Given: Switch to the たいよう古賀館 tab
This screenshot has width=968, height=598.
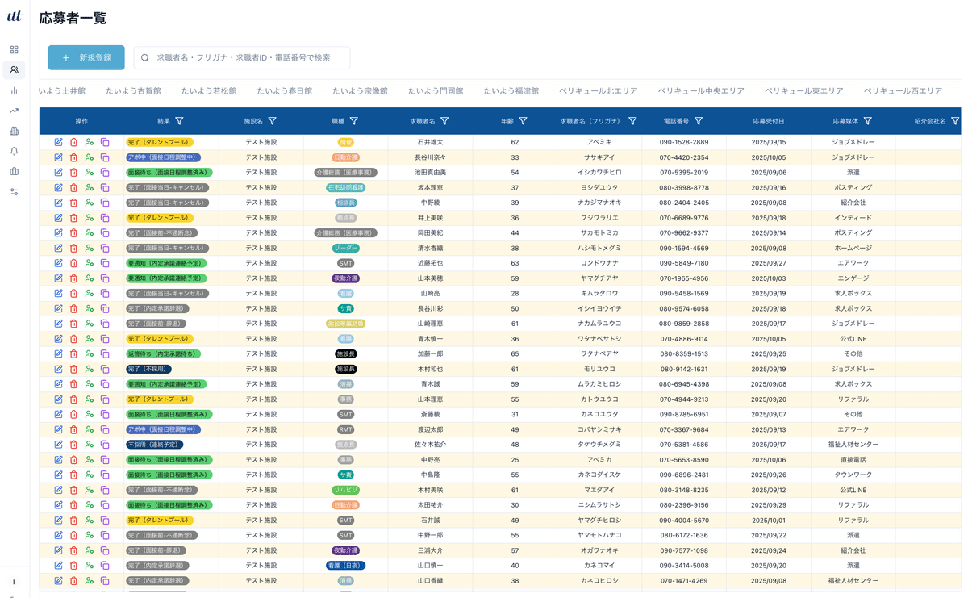Looking at the screenshot, I should click(x=133, y=91).
